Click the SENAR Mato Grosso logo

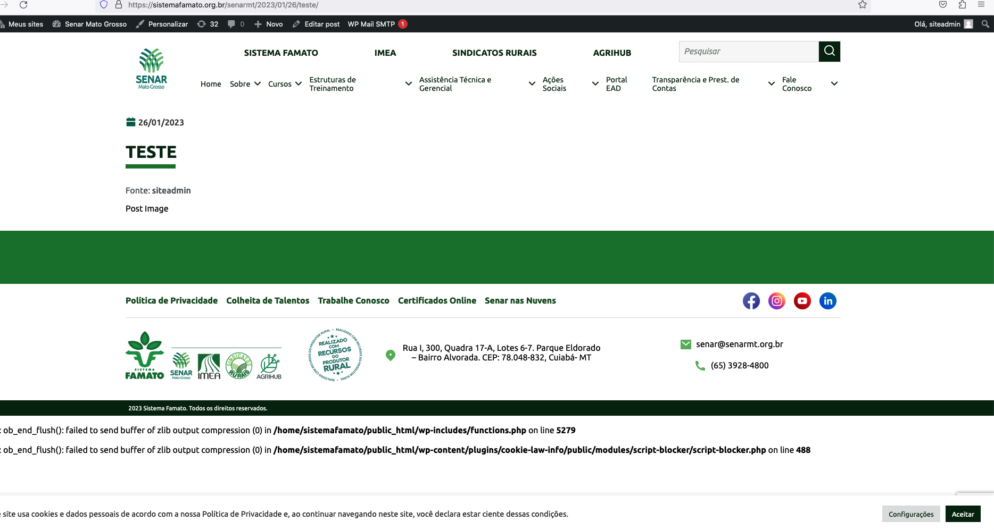(151, 69)
